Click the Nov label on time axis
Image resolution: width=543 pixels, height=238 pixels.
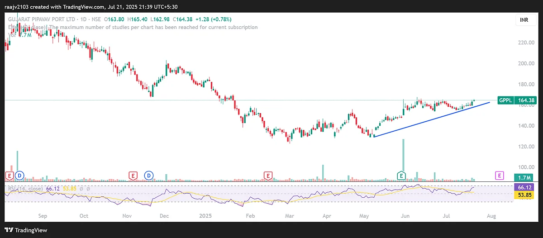click(127, 216)
